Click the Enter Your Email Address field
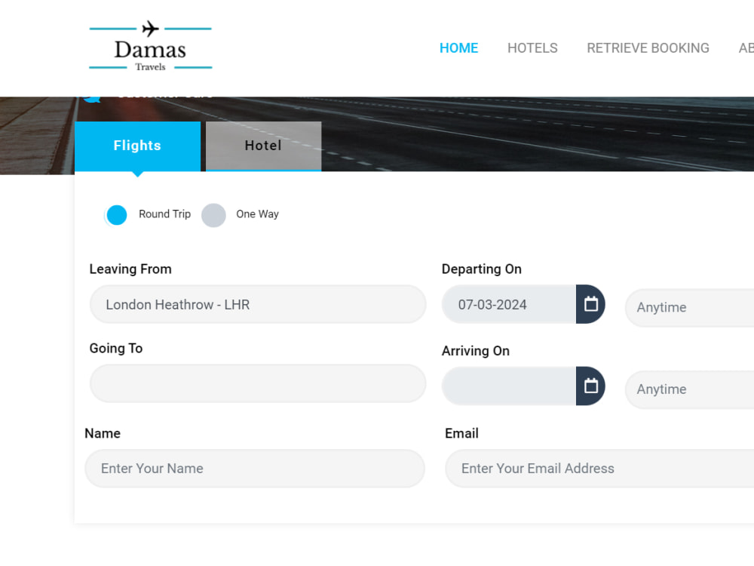The height and width of the screenshot is (566, 754). (x=599, y=469)
